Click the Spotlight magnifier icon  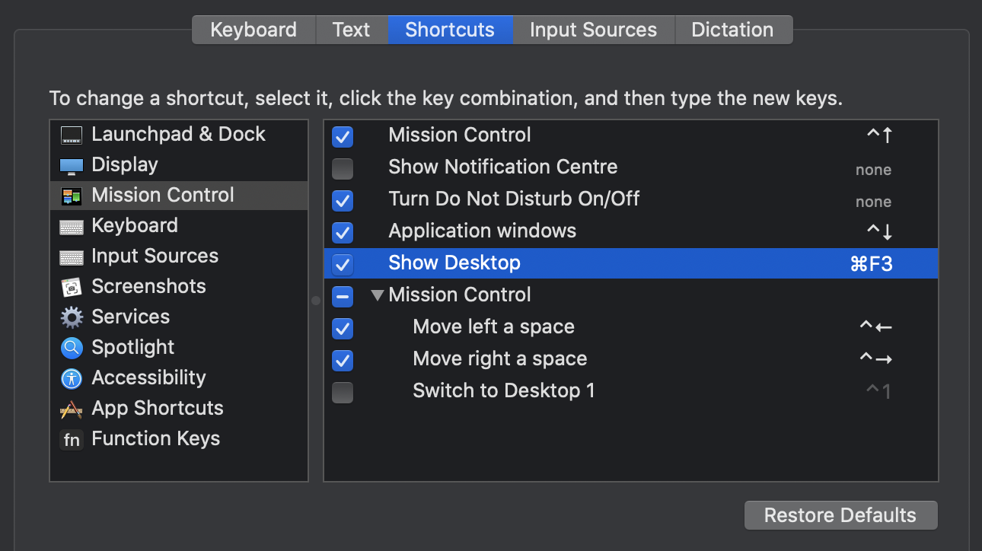[x=71, y=347]
